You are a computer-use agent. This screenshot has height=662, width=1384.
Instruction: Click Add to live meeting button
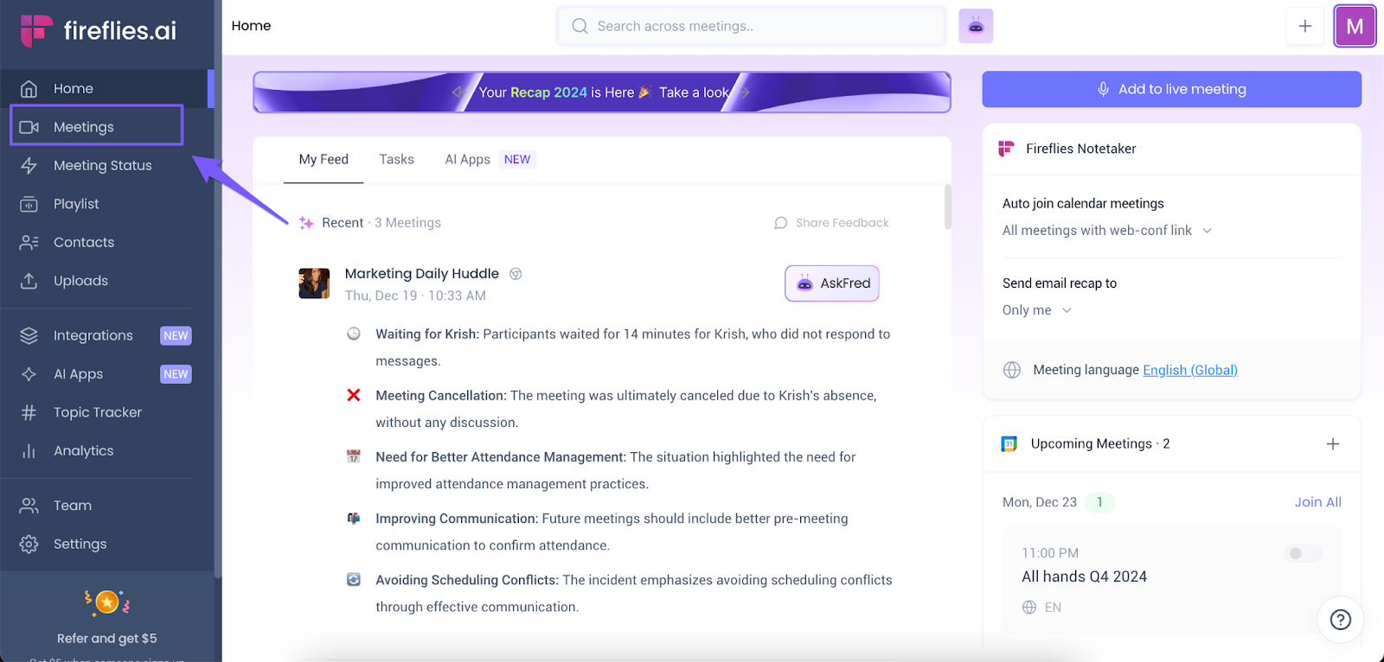[x=1171, y=89]
